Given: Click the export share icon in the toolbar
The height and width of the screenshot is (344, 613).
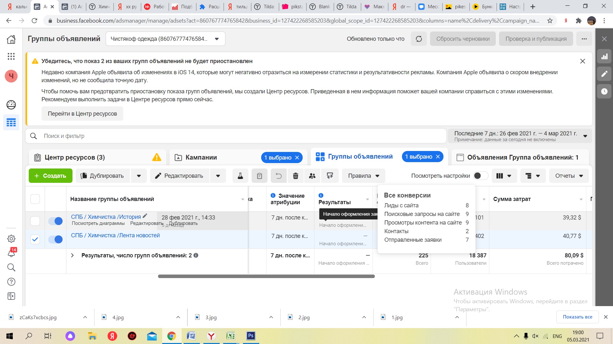Looking at the screenshot, I should 330,176.
